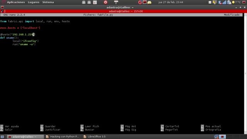Open the calendar from the date and time
247x139 pixels.
tap(171, 2)
